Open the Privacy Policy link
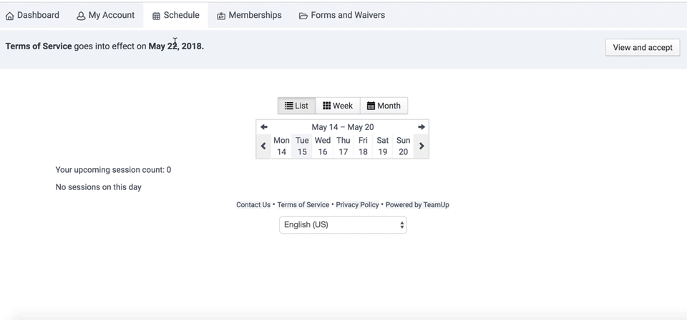Image resolution: width=687 pixels, height=320 pixels. (x=357, y=205)
